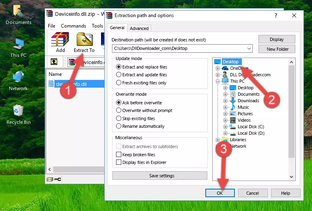This screenshot has width=312, height=211.
Task: Click the help question mark in dialog title
Action: coord(276,15)
